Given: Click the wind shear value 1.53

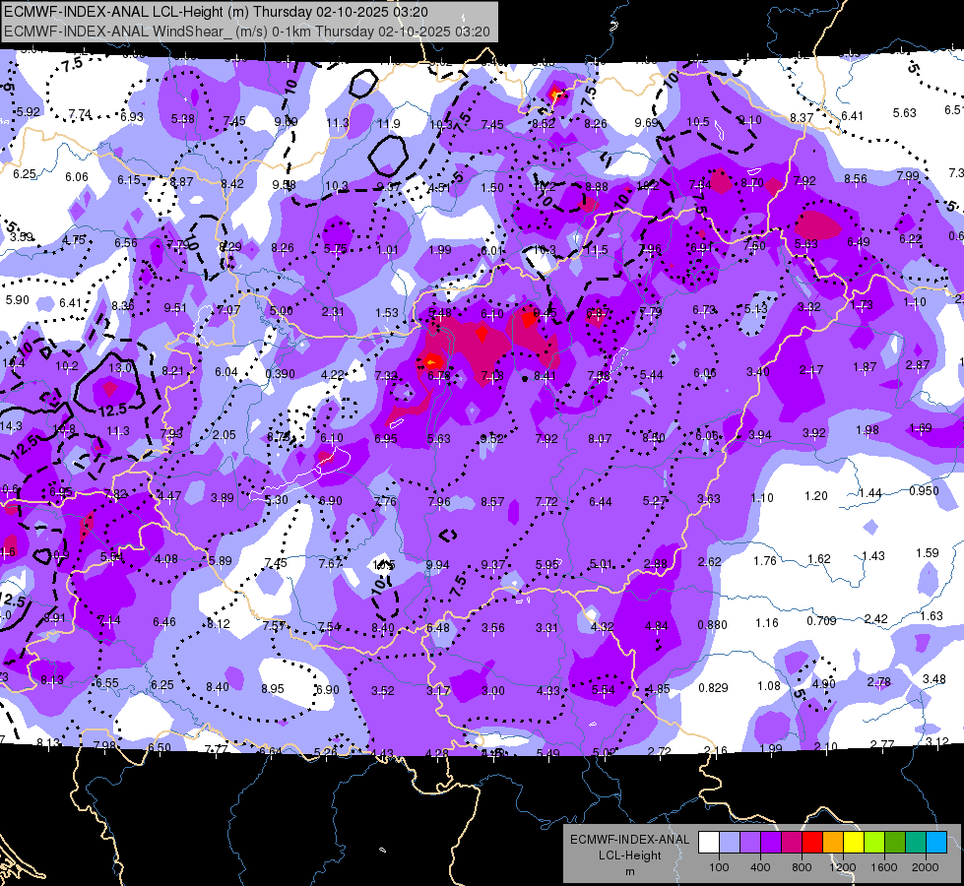Looking at the screenshot, I should (387, 313).
